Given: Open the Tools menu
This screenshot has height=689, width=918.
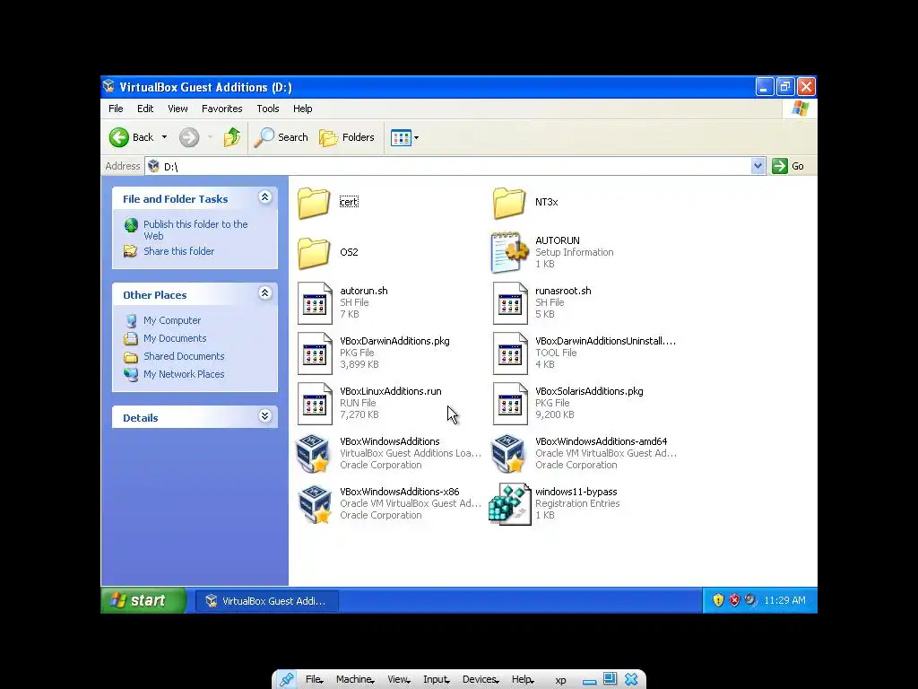Looking at the screenshot, I should point(267,109).
